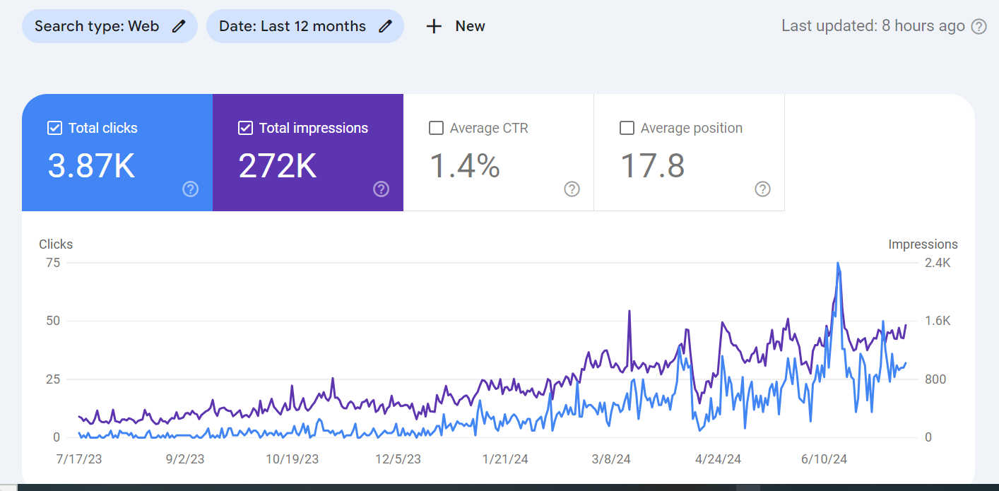Viewport: 999px width, 491px height.
Task: Click the highest chart peak in June 2024
Action: click(838, 264)
